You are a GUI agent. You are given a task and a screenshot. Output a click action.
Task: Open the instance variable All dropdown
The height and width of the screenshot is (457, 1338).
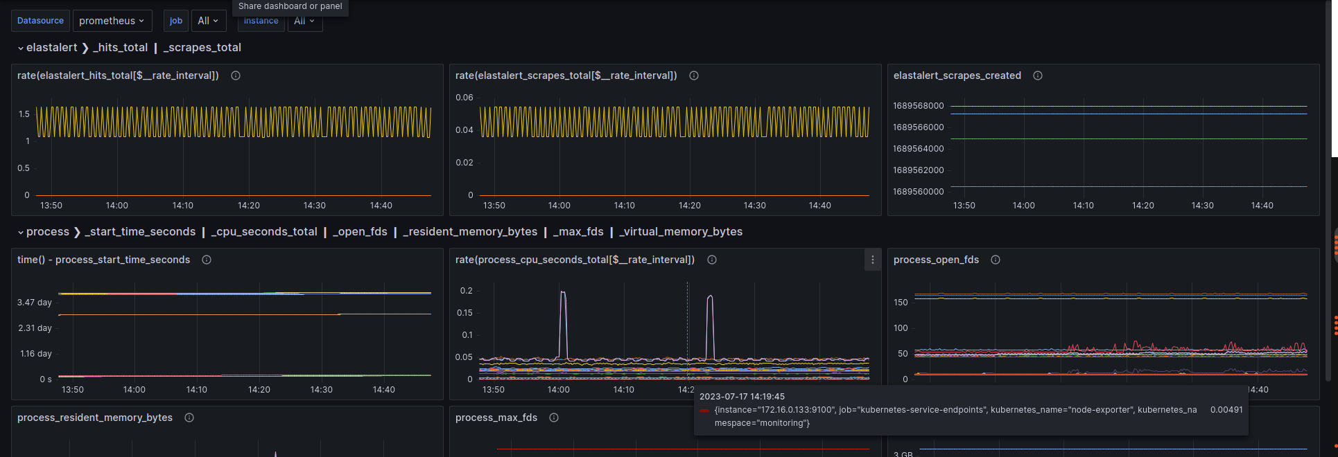click(x=304, y=21)
